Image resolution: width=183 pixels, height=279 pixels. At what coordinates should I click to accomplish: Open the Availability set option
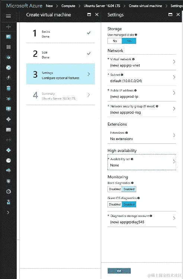point(142,162)
